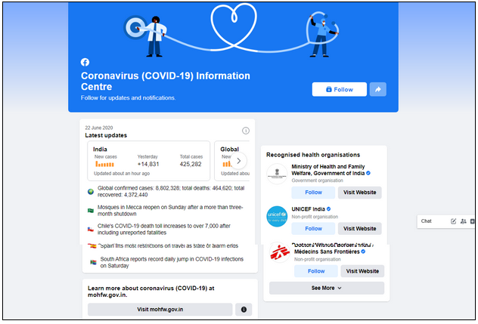The width and height of the screenshot is (478, 324).
Task: Click the Facebook logo in the banner
Action: pyautogui.click(x=85, y=62)
